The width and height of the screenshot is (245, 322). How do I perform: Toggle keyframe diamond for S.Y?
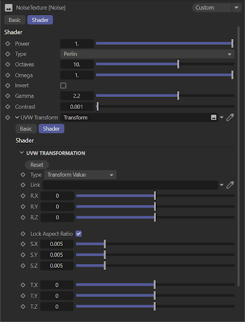pyautogui.click(x=23, y=255)
